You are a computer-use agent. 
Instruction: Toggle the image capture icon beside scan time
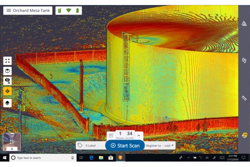tap(111, 136)
